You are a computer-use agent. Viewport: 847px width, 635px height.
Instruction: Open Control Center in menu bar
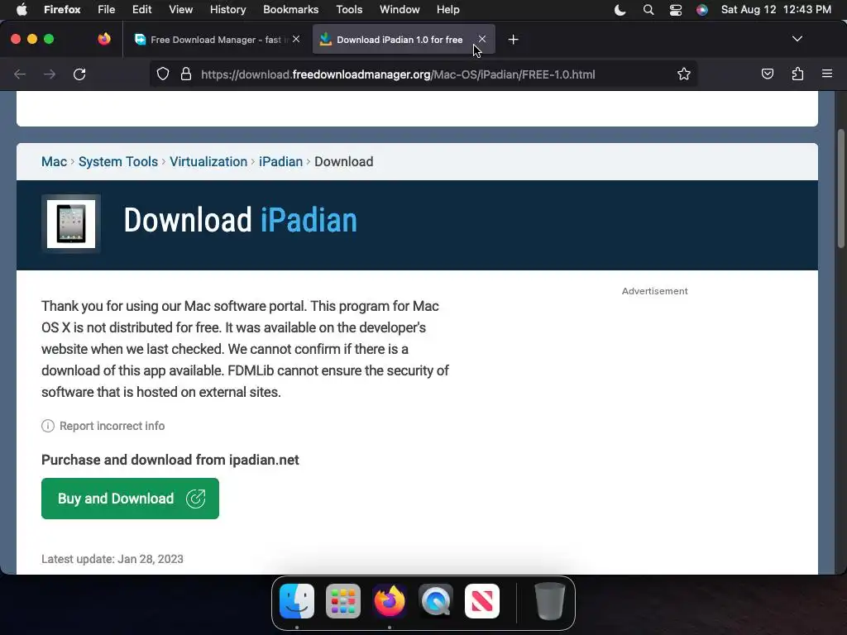point(676,10)
